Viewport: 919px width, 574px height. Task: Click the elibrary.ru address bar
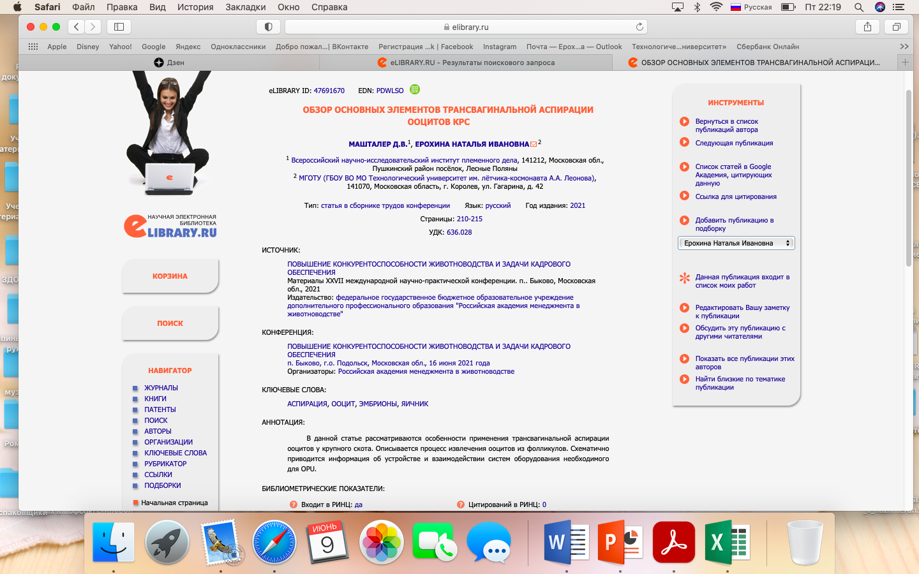pos(466,27)
